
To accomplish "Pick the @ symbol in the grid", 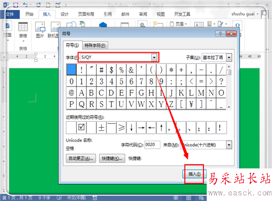I will [71, 93].
